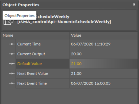This screenshot has height=104, width=139.
Task: Select the Default Value property name
Action: [29, 64]
